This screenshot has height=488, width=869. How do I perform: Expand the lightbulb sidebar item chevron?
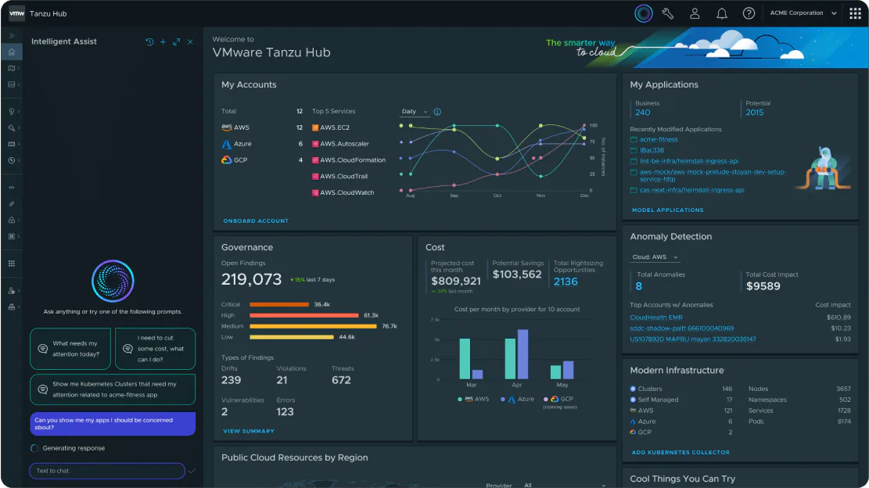18,111
